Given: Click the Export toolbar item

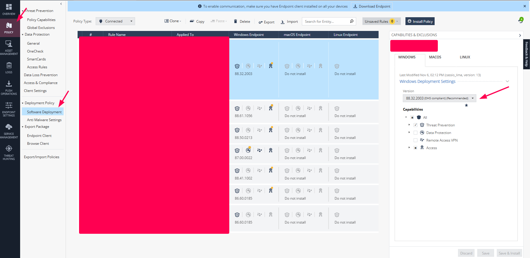Looking at the screenshot, I should [266, 22].
